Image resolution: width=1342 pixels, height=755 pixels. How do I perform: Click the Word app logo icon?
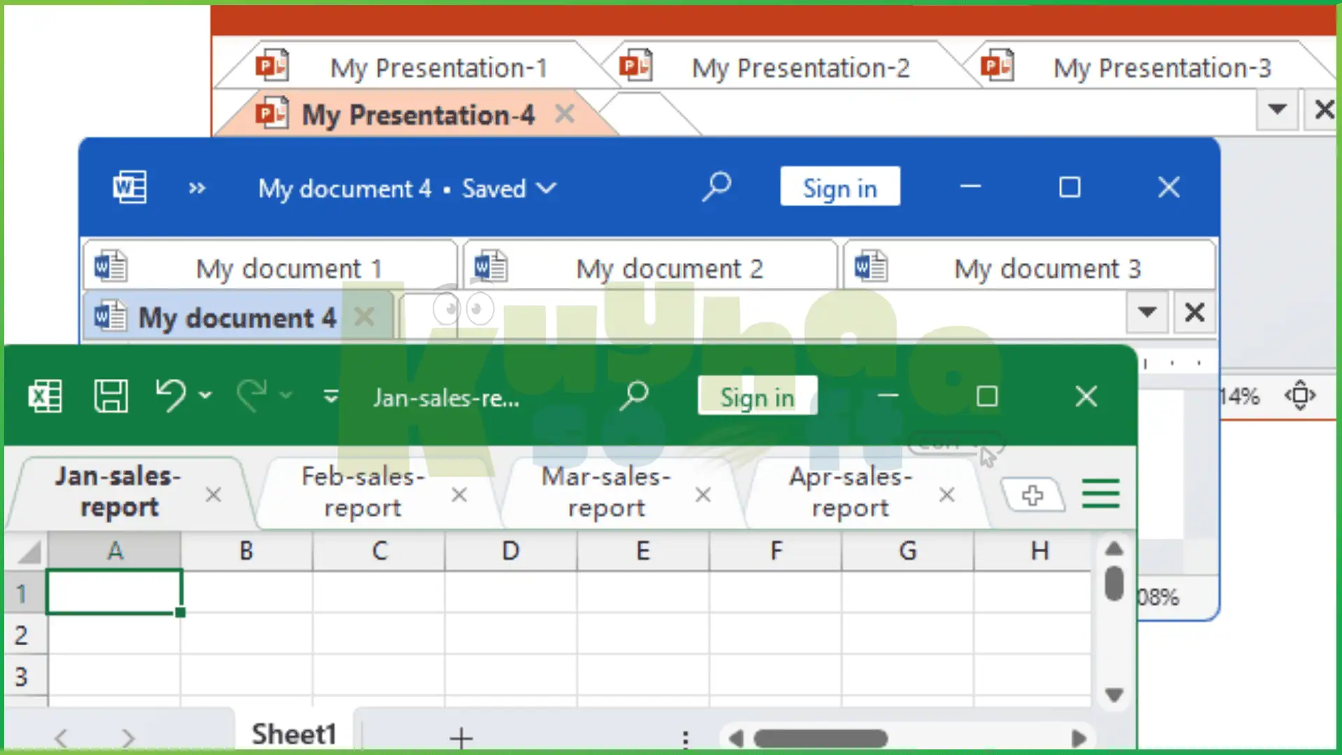click(x=130, y=187)
